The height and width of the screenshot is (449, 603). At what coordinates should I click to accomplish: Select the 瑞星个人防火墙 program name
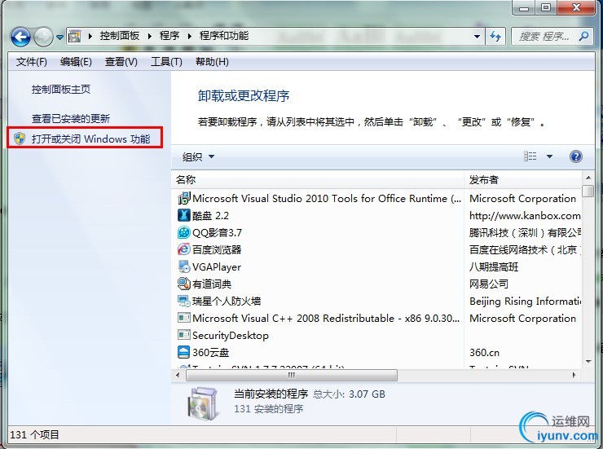point(227,301)
